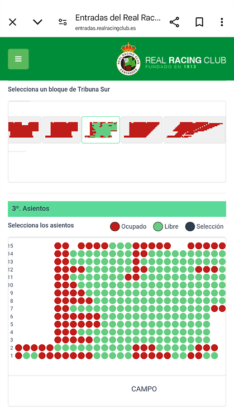This screenshot has height=409, width=234.
Task: Click the dark Selección legend circle
Action: [190, 226]
